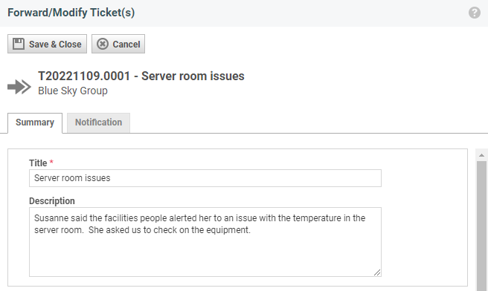The height and width of the screenshot is (291, 488).
Task: Click the vertical scrollbar thumb
Action: [x=481, y=226]
